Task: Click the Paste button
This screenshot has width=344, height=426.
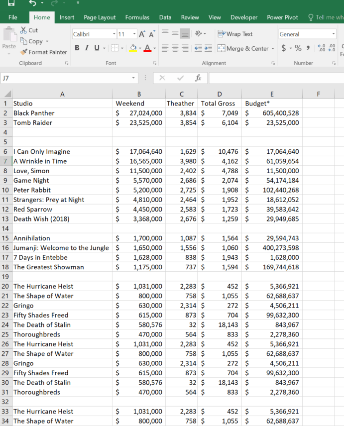Action: pyautogui.click(x=8, y=40)
